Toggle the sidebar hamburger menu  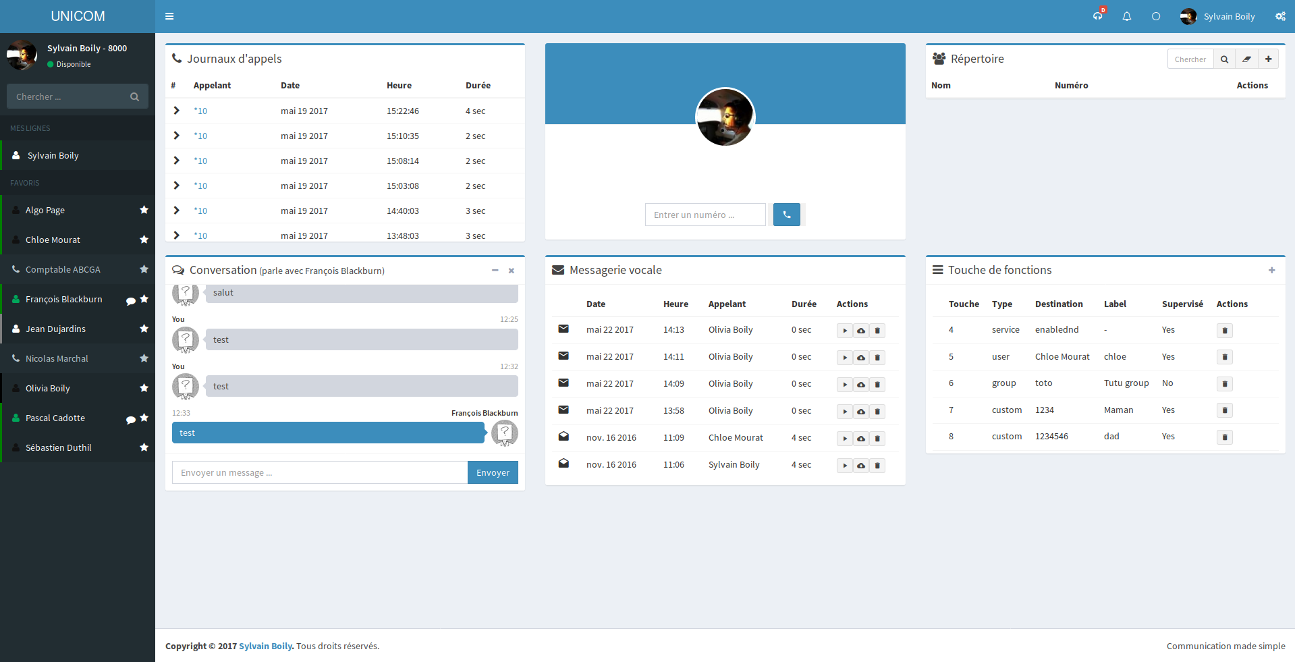(x=169, y=16)
